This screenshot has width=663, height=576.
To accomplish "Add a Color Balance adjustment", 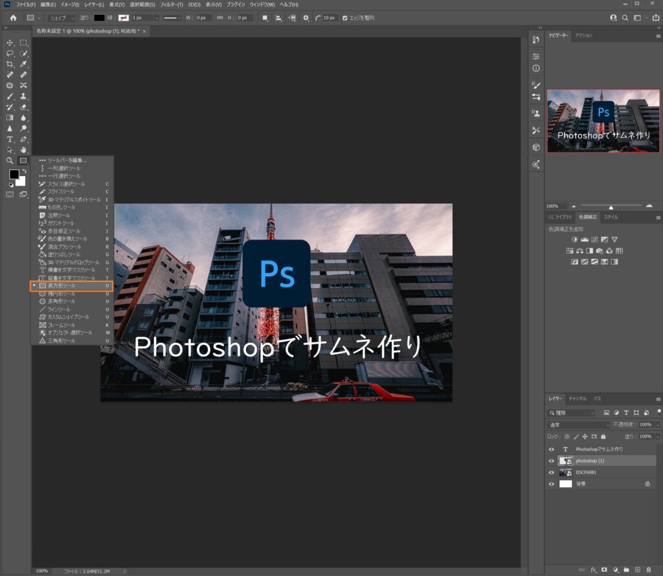I will click(x=579, y=250).
